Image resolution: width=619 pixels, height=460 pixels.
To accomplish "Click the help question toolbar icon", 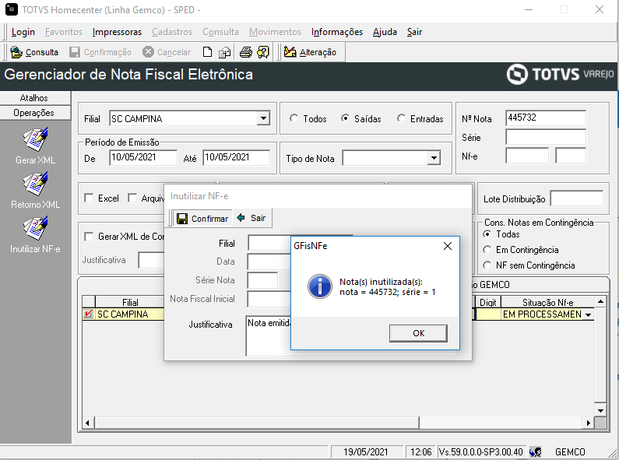I will click(263, 52).
